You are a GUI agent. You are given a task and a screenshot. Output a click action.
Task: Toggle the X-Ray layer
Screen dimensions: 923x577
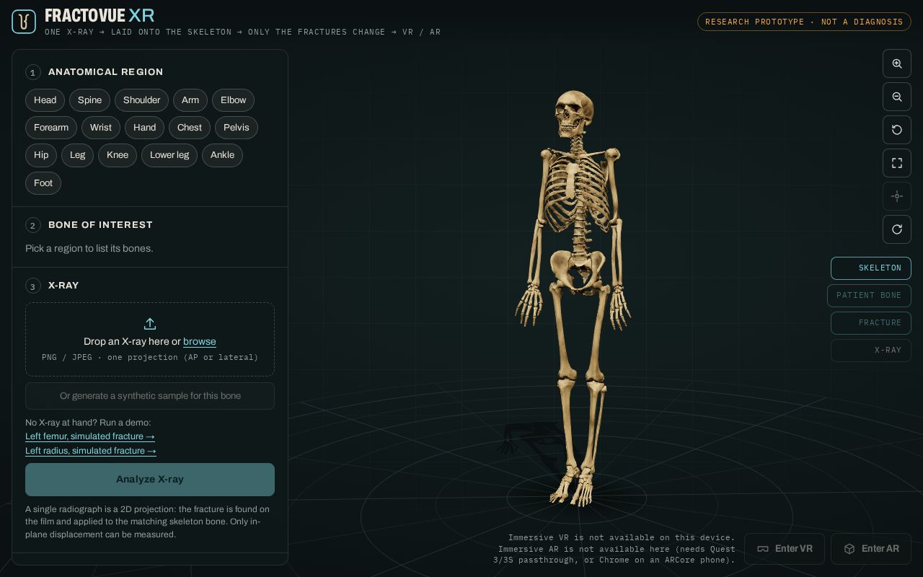(871, 351)
